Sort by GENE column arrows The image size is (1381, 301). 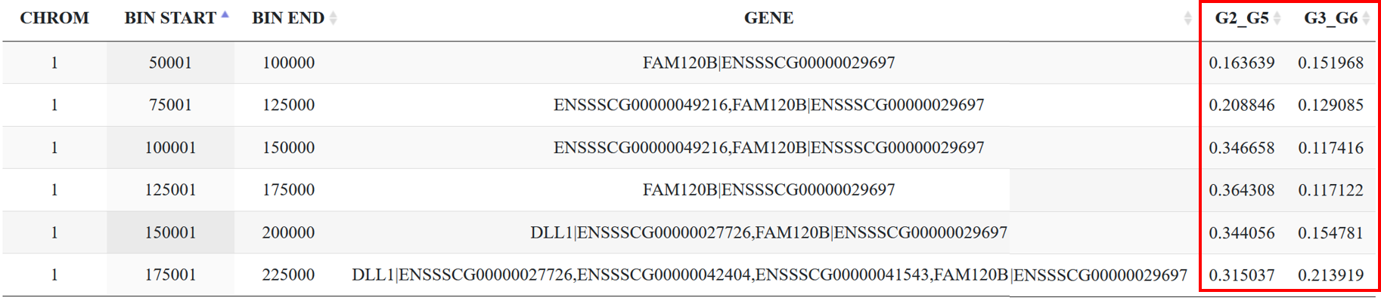pos(1187,18)
